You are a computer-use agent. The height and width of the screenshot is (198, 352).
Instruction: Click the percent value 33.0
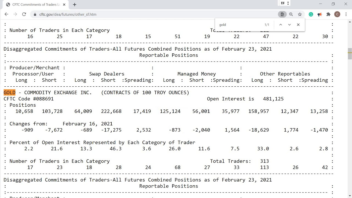[x=263, y=148]
